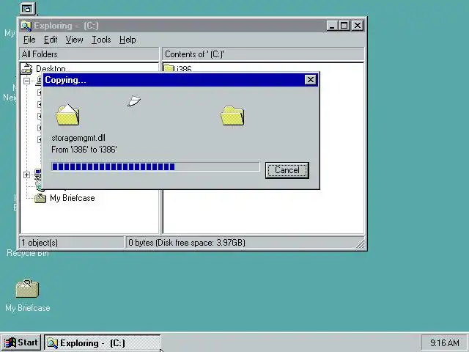Close the Copying dialog with X
Image resolution: width=469 pixels, height=352 pixels.
tap(311, 80)
